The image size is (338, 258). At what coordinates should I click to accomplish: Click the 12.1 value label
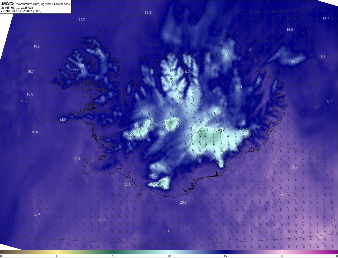coord(239,87)
